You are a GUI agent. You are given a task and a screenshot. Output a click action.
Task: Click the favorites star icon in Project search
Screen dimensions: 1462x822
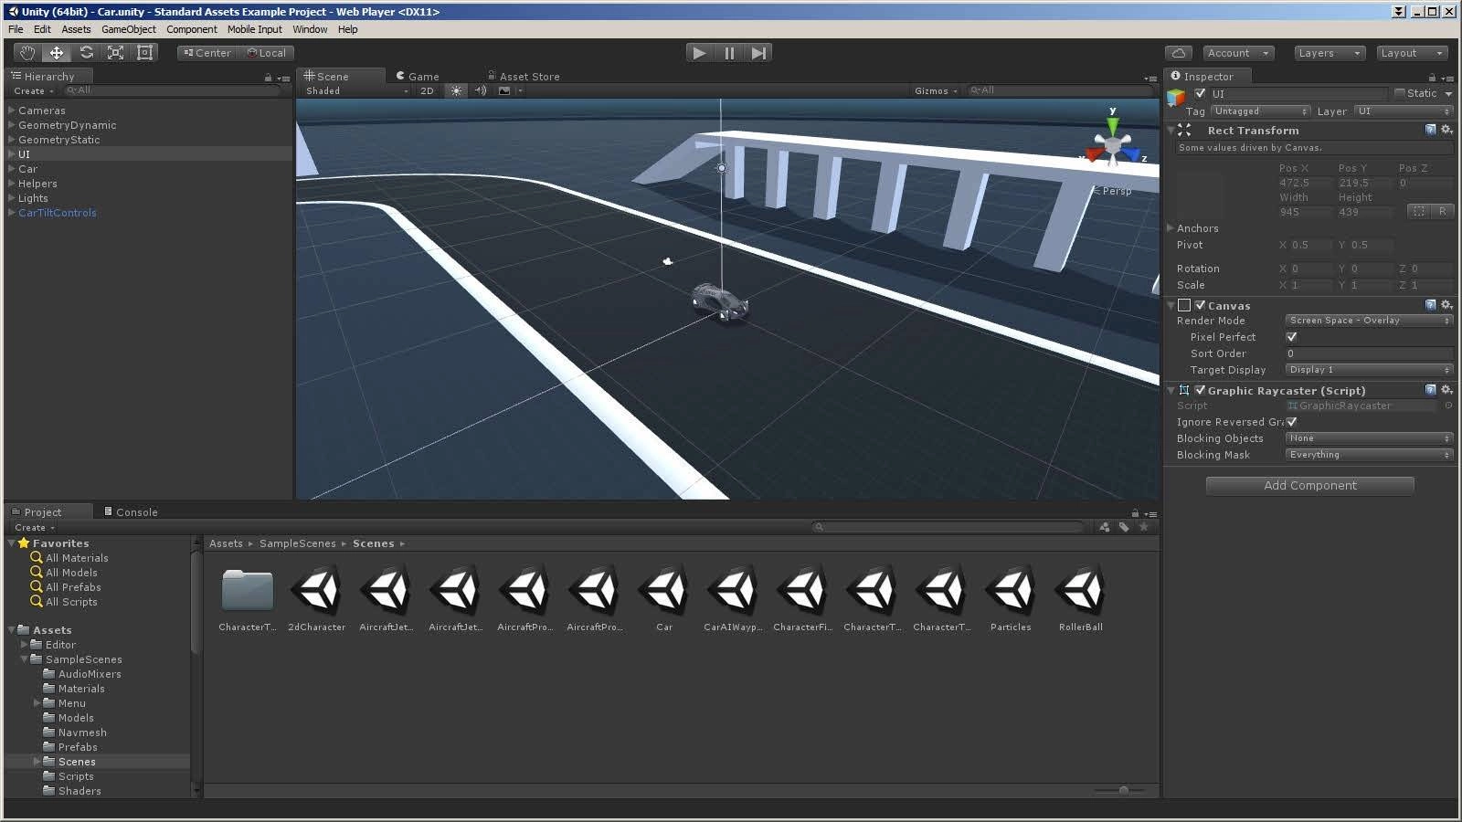pyautogui.click(x=1143, y=527)
